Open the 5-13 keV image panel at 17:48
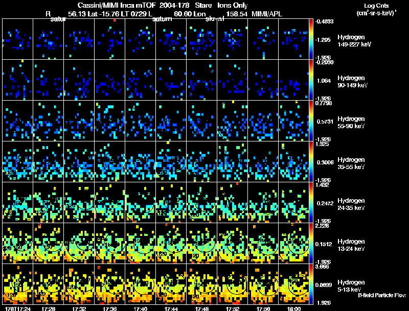Screen dimensions: 409x311 [x=202, y=284]
